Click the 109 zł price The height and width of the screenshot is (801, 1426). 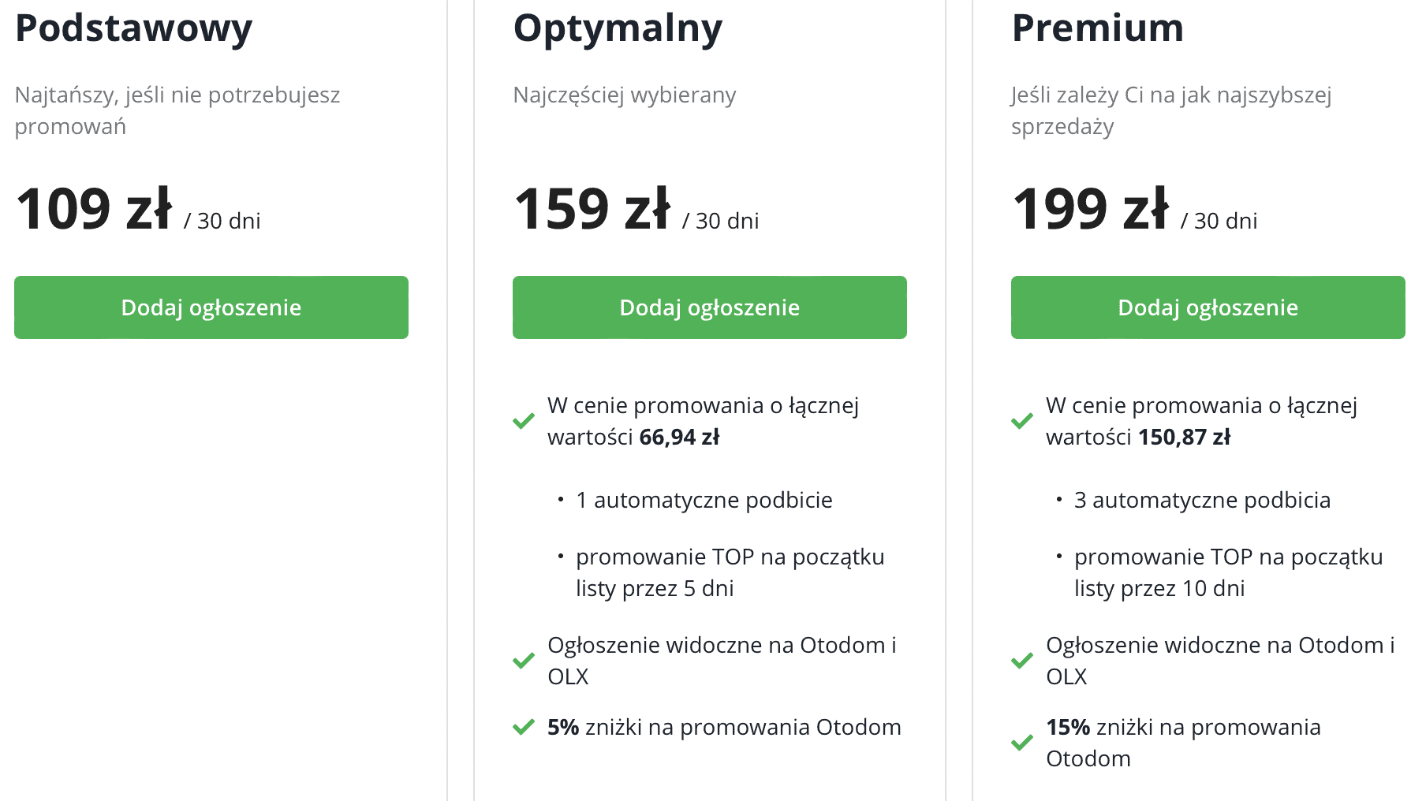94,210
